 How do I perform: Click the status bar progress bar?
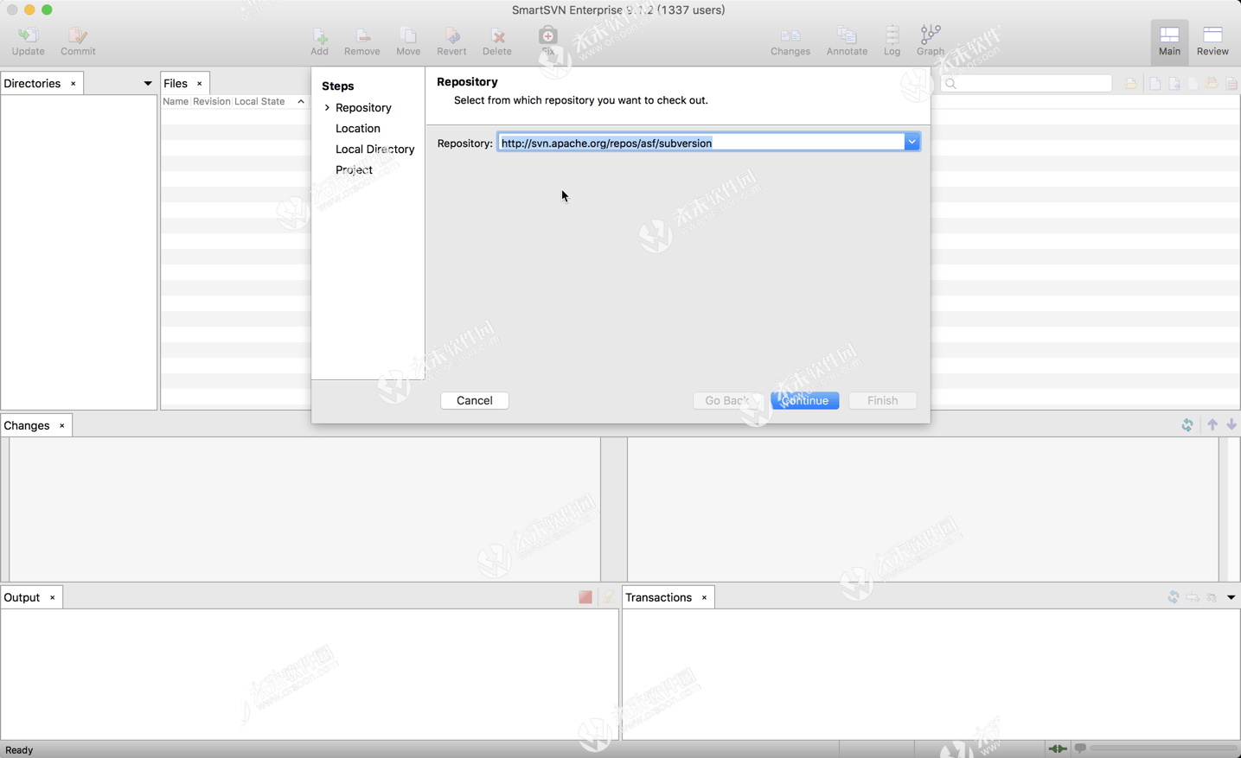[1164, 748]
